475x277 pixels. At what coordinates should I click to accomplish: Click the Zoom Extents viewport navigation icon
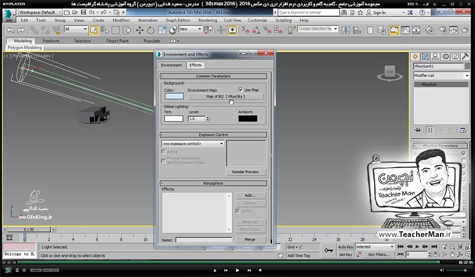(460, 247)
